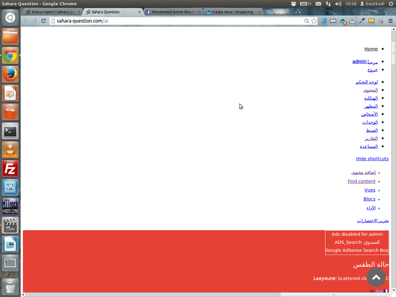Open المظهر appearance admin link

(371, 106)
